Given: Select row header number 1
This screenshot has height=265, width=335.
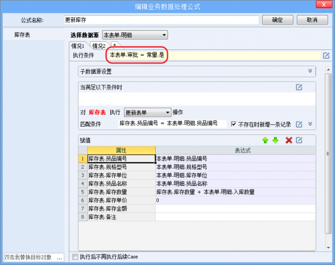Looking at the screenshot, I should pyautogui.click(x=83, y=158).
